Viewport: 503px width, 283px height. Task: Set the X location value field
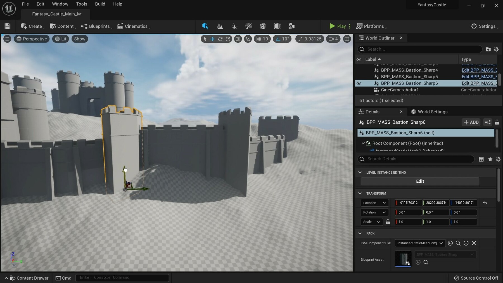click(408, 203)
